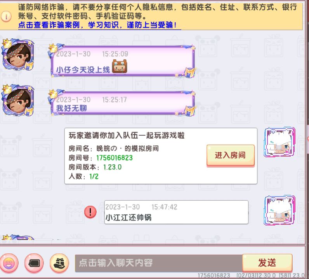The width and height of the screenshot is (309, 279).
Task: Click the 发送 send button
Action: click(267, 263)
